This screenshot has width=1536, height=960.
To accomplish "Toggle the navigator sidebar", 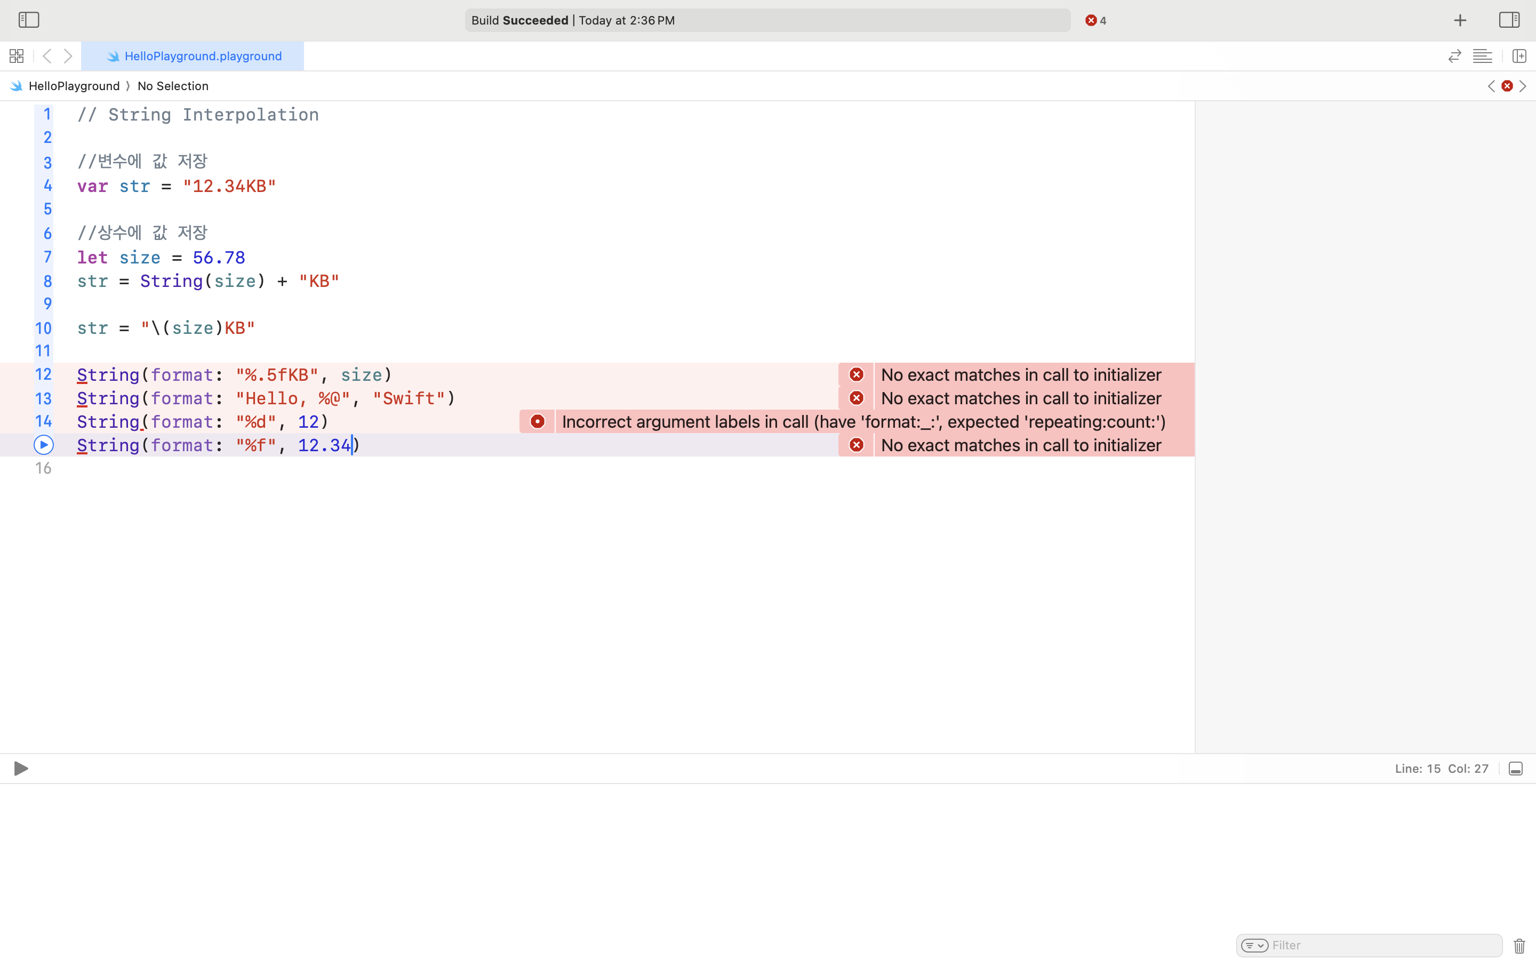I will 29,20.
